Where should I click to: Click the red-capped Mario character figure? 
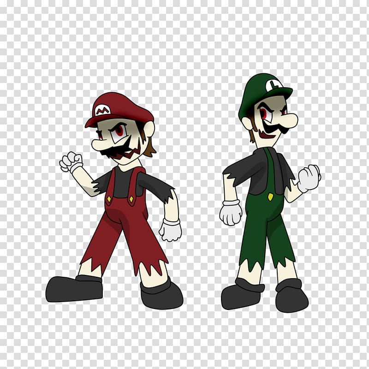click(x=114, y=201)
